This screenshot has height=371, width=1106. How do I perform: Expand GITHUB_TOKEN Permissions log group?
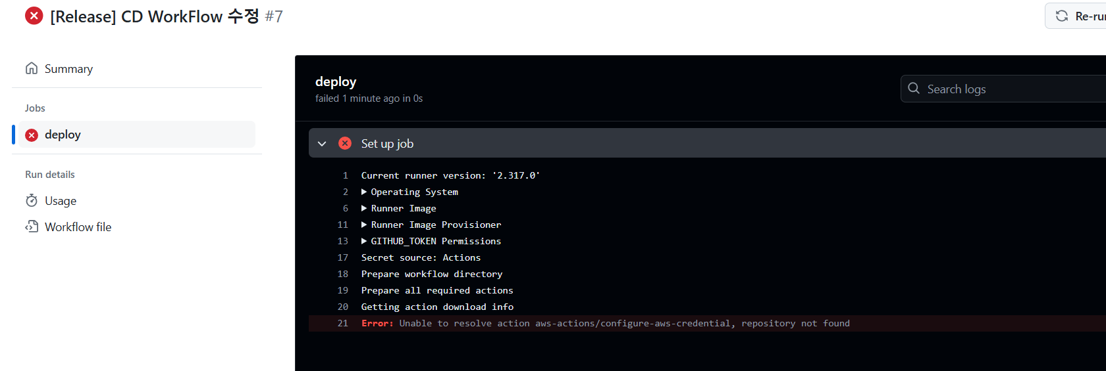pos(431,241)
